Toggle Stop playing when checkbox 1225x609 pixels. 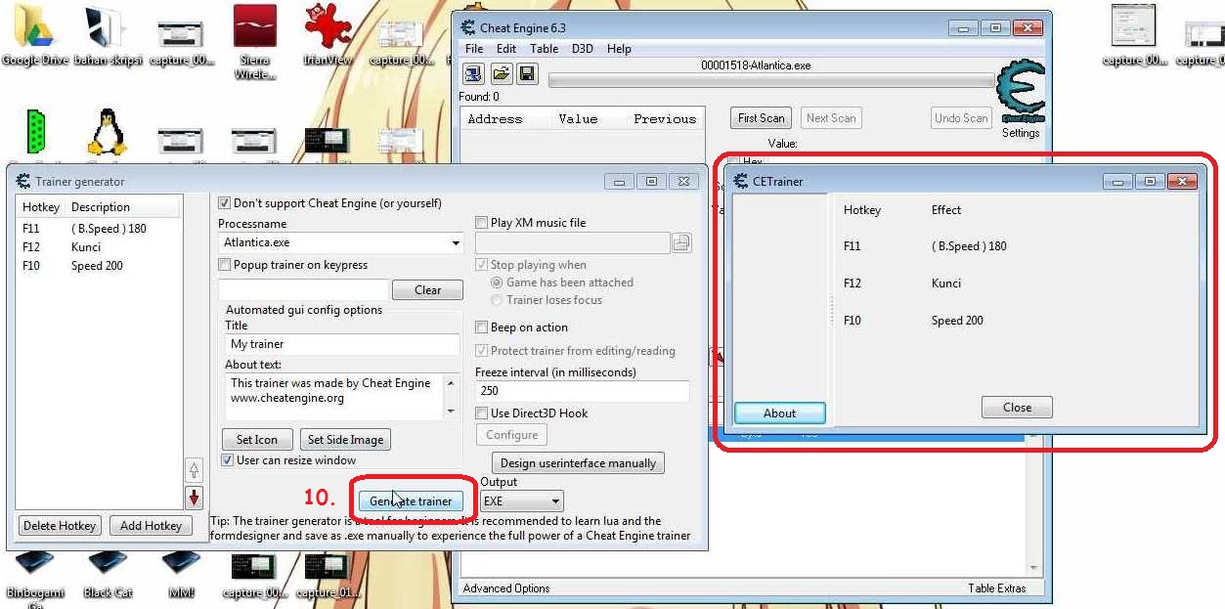(x=481, y=265)
